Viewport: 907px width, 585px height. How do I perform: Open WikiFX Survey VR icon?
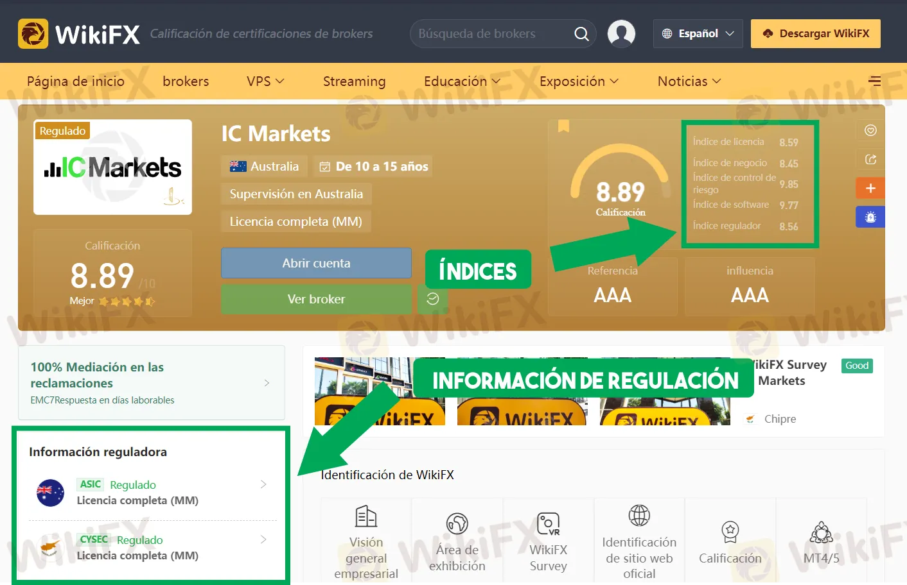(548, 523)
